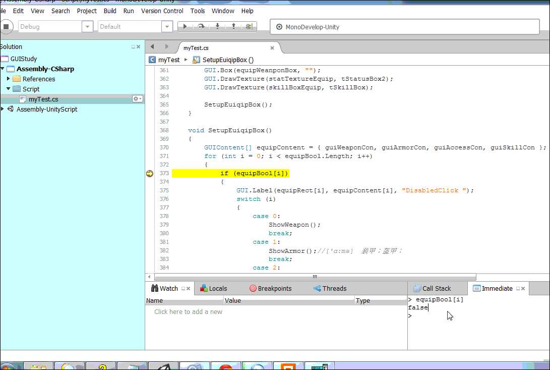This screenshot has width=550, height=370.
Task: Collapse the Assembly-CSharp project node
Action: coord(3,69)
